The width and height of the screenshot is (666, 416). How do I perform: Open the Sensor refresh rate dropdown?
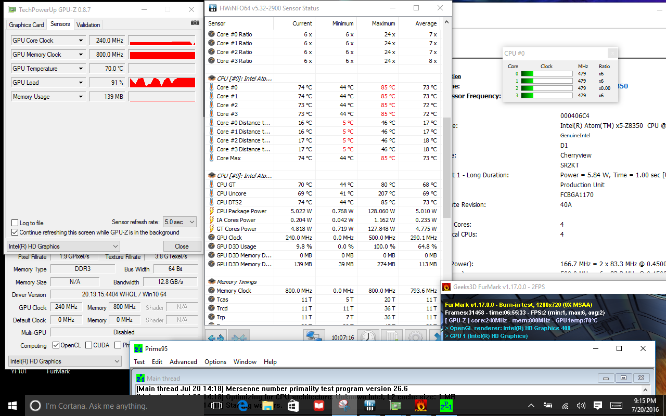pyautogui.click(x=180, y=222)
